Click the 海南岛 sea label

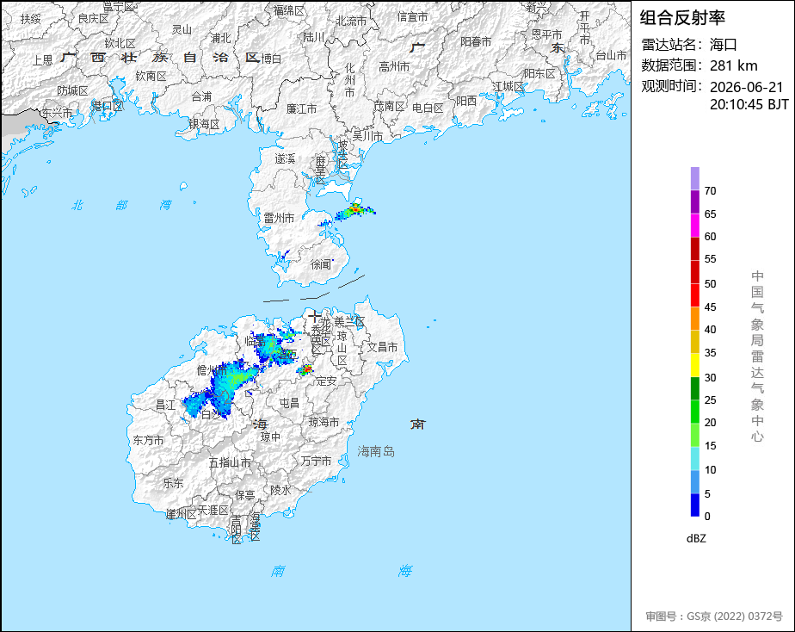point(376,451)
